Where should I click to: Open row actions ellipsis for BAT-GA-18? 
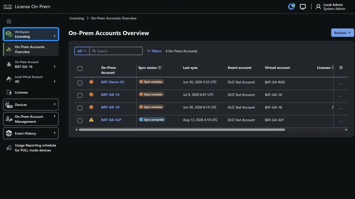coord(341,109)
